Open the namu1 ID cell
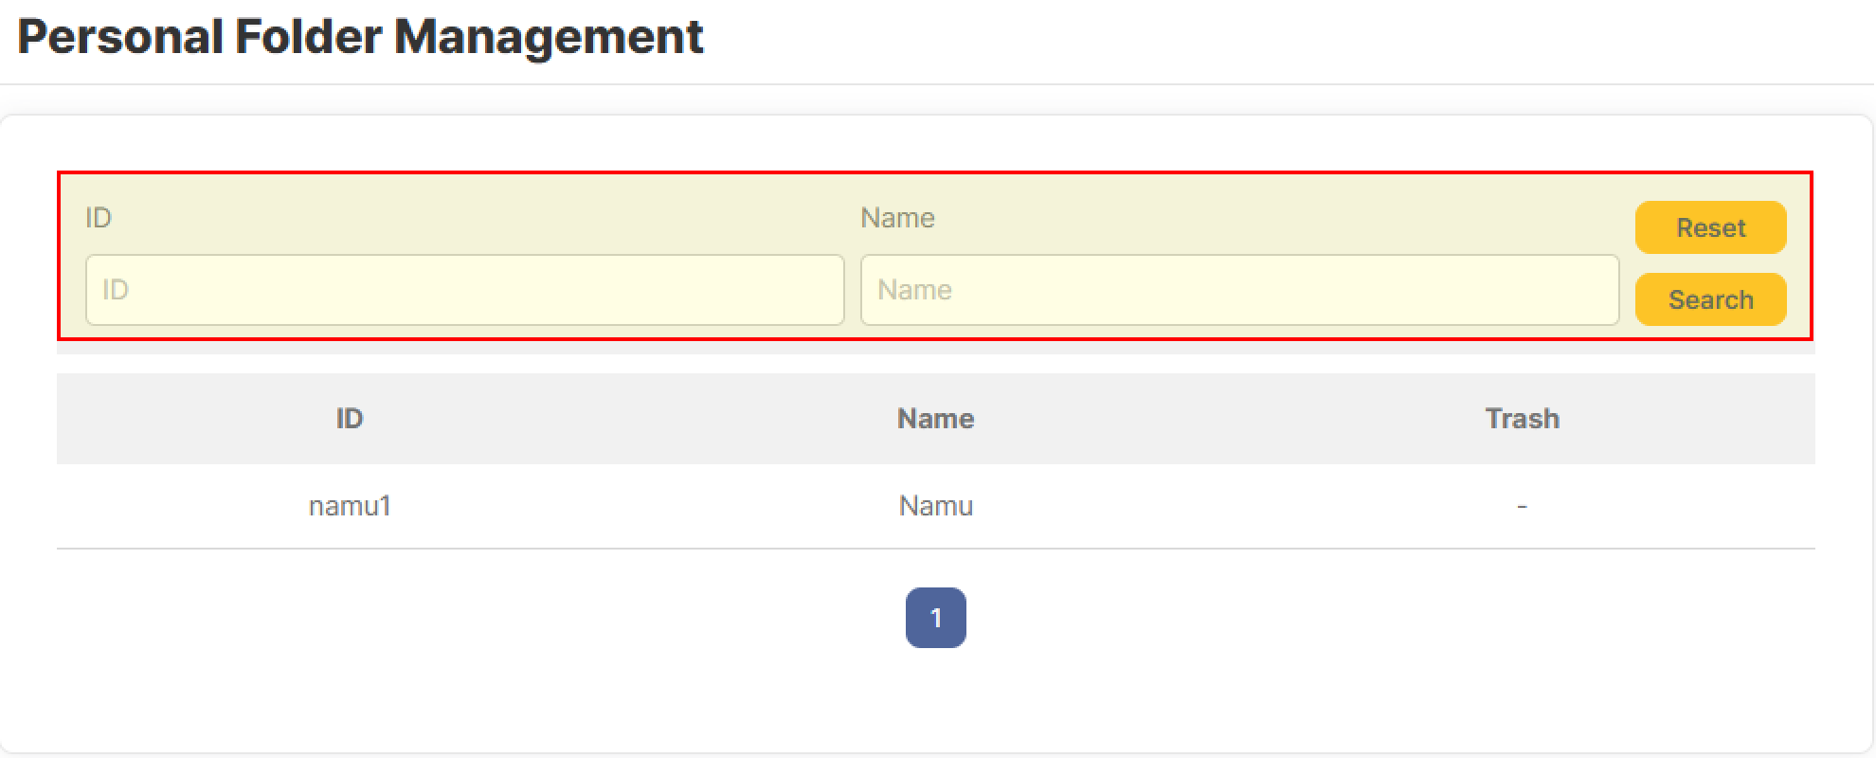Image resolution: width=1876 pixels, height=758 pixels. click(350, 506)
